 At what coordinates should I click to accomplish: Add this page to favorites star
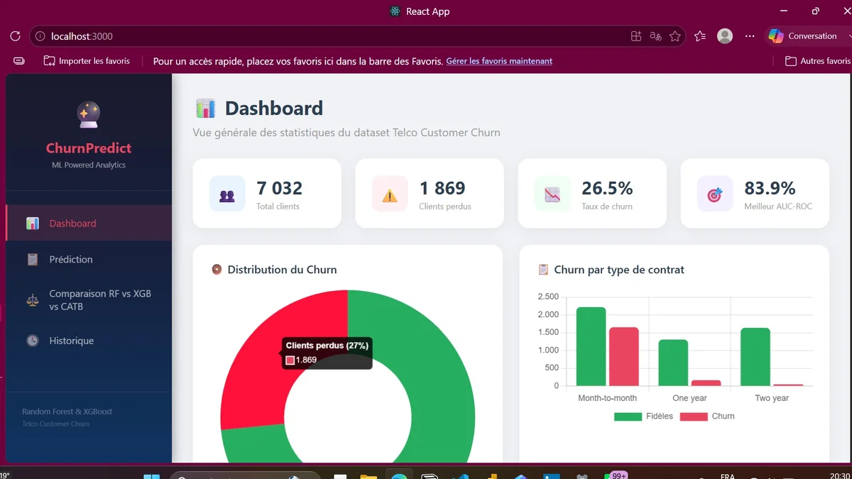click(675, 36)
